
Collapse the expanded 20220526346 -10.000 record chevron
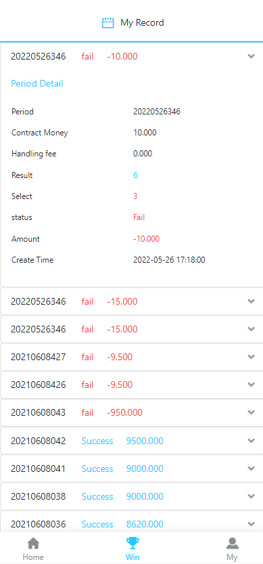[x=251, y=56]
